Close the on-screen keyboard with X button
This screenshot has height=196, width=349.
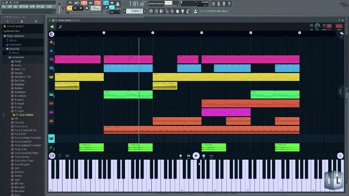click(x=340, y=156)
